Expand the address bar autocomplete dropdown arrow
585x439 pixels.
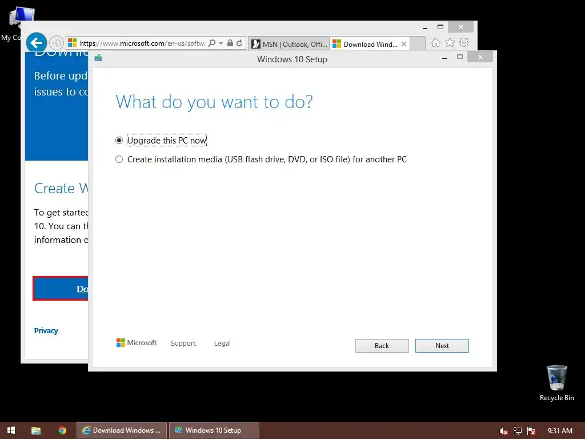tap(221, 43)
